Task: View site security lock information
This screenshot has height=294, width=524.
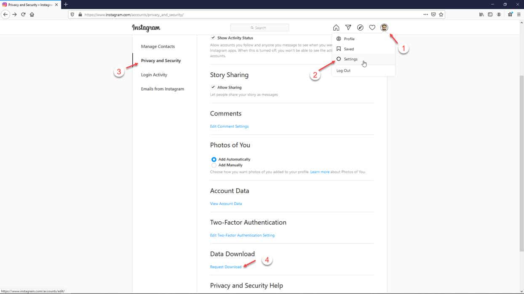Action: pyautogui.click(x=80, y=14)
